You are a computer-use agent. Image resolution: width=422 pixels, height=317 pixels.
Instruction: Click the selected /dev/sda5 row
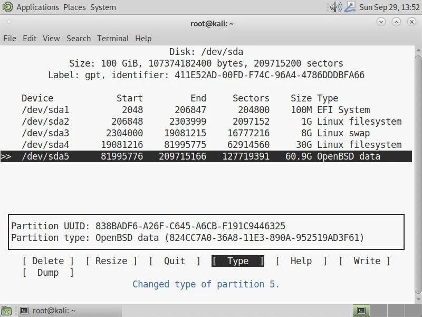click(206, 156)
